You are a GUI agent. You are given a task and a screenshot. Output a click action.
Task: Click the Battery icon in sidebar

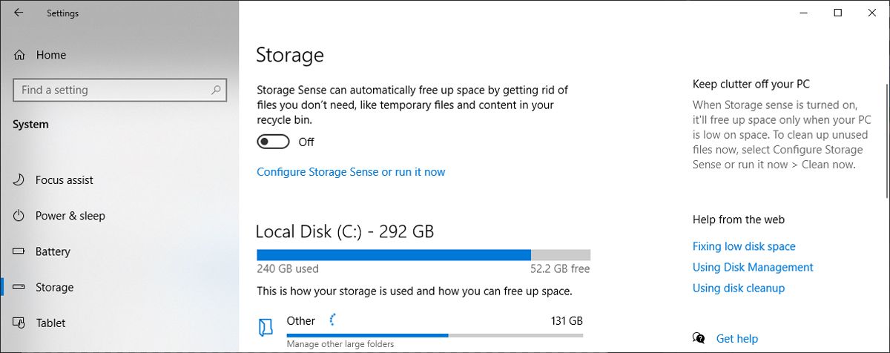(x=19, y=251)
